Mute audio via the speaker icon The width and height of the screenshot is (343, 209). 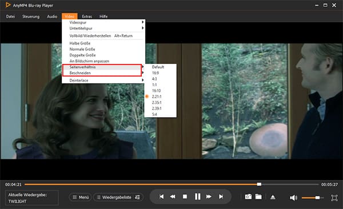(293, 198)
